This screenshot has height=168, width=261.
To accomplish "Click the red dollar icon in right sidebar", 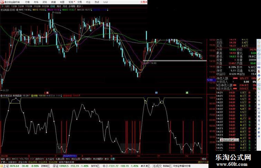I will [x=259, y=71].
